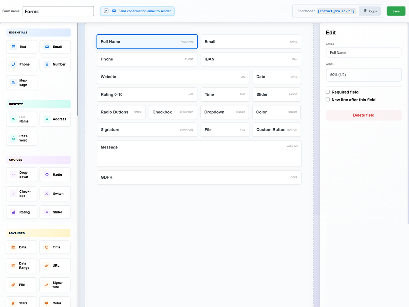Click the Time clock icon
This screenshot has width=409, height=307.
coord(47,247)
